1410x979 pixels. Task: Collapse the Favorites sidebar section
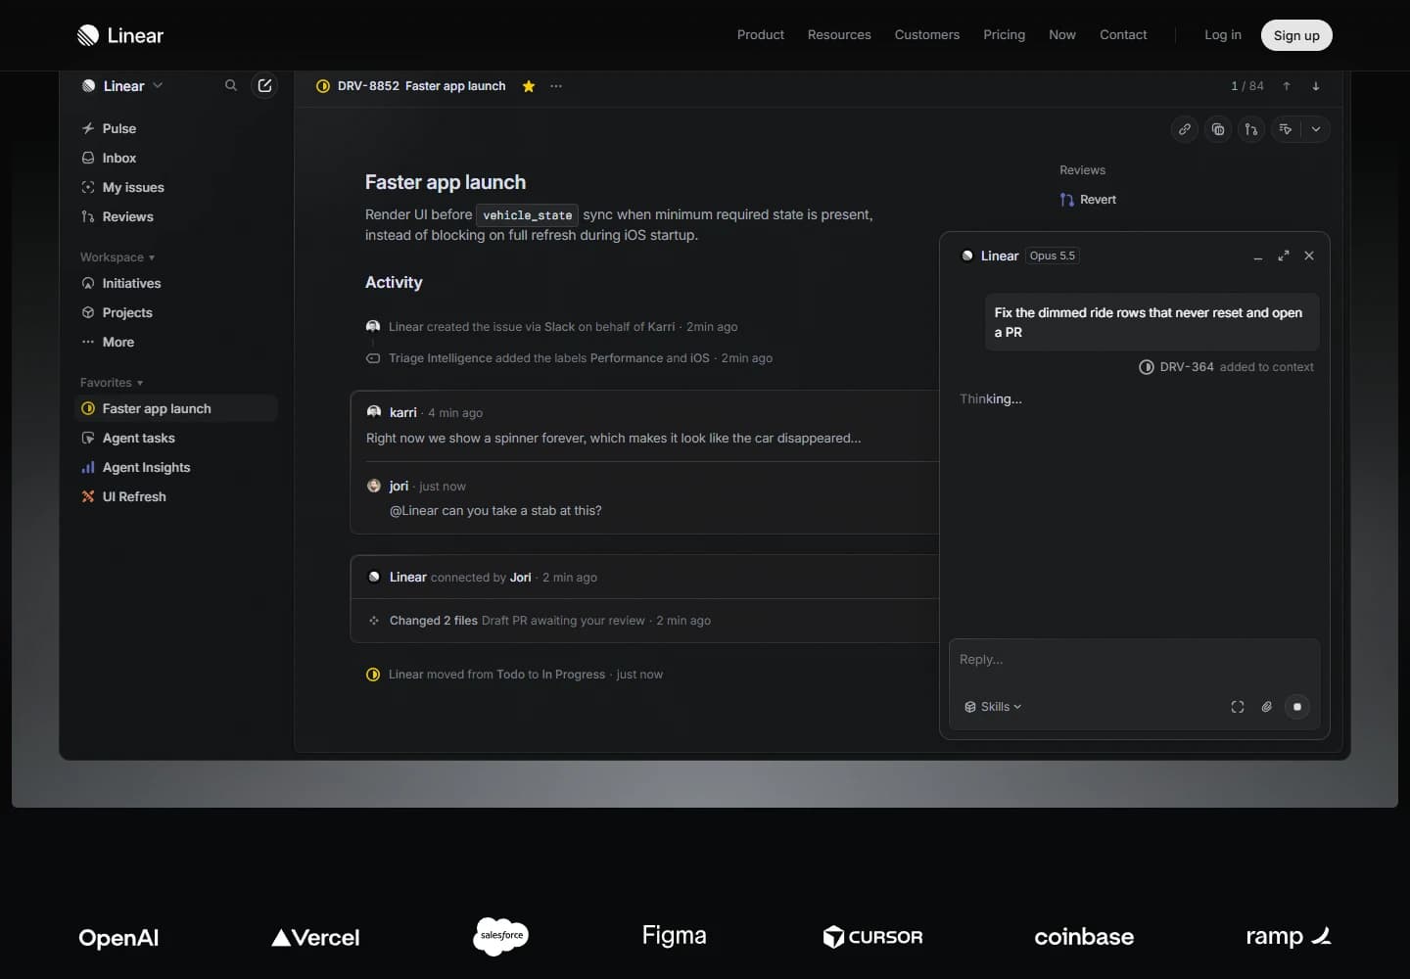112,383
